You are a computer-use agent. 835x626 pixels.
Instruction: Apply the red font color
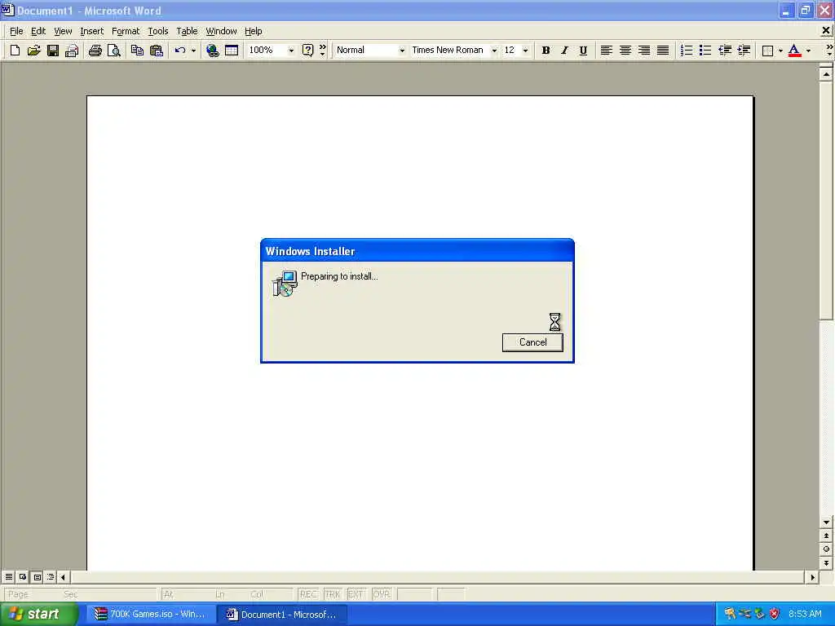pos(794,51)
